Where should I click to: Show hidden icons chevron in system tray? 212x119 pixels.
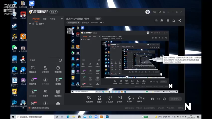point(172,117)
